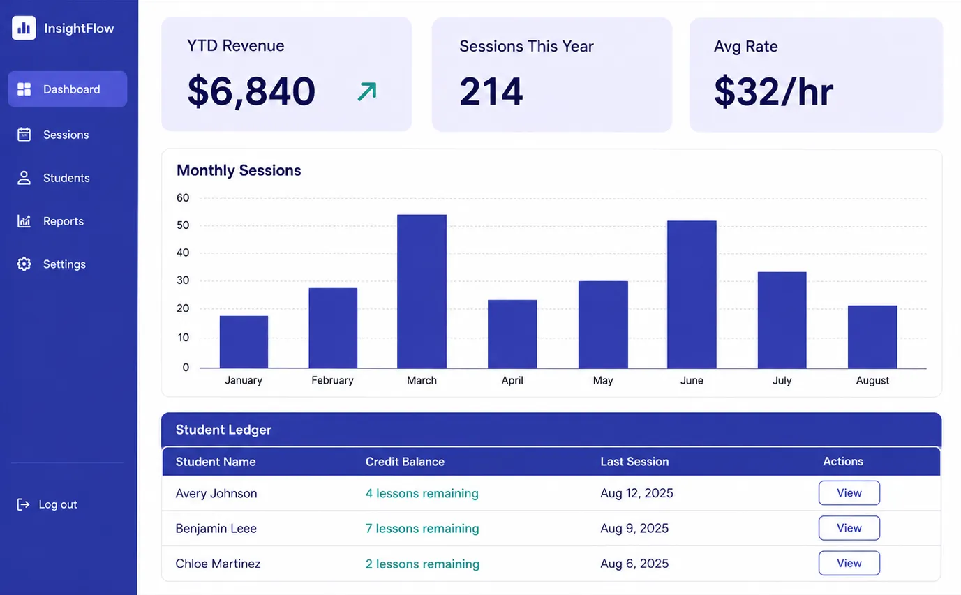The width and height of the screenshot is (961, 595).
Task: Click the Avg Rate card
Action: 816,74
